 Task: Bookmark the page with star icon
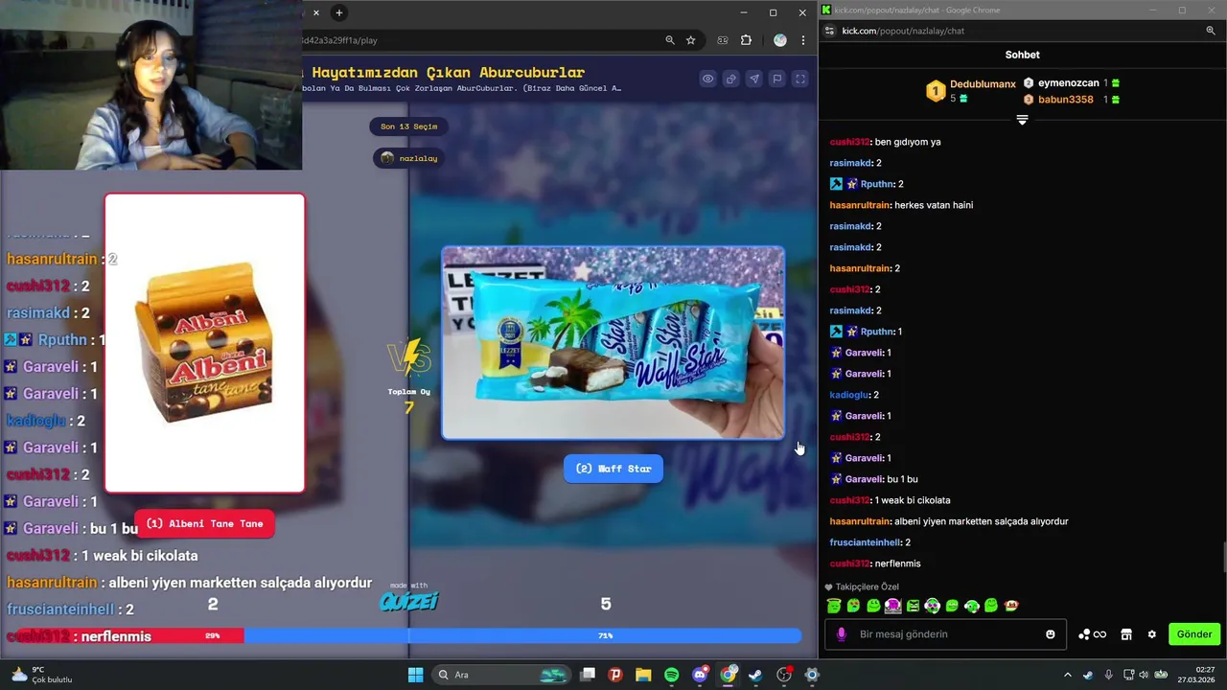click(x=690, y=40)
